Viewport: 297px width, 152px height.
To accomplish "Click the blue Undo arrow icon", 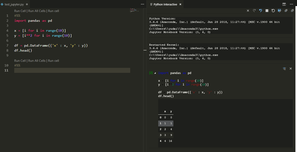I will click(260, 11).
